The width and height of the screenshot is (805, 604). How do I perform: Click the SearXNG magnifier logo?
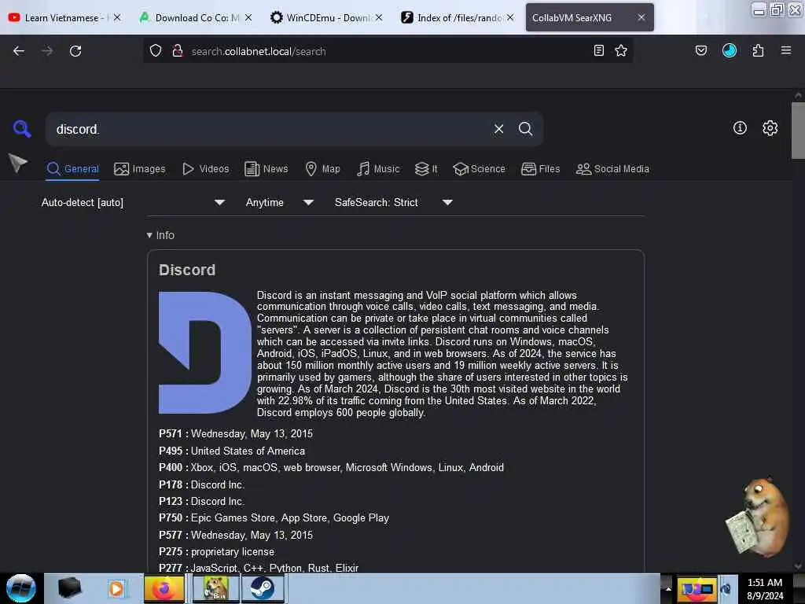tap(22, 128)
